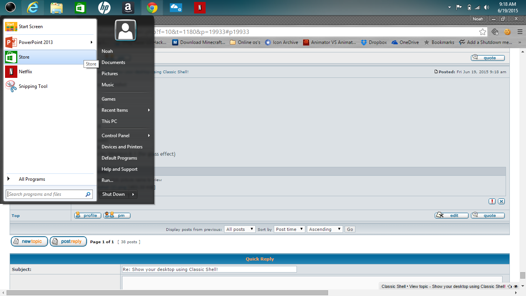Open the Post time sort dropdown

(290, 229)
